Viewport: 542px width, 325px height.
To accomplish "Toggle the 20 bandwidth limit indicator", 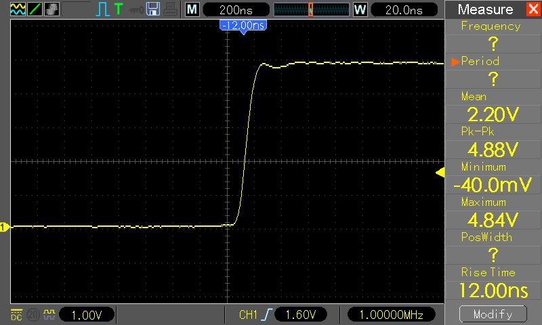I will [x=31, y=314].
